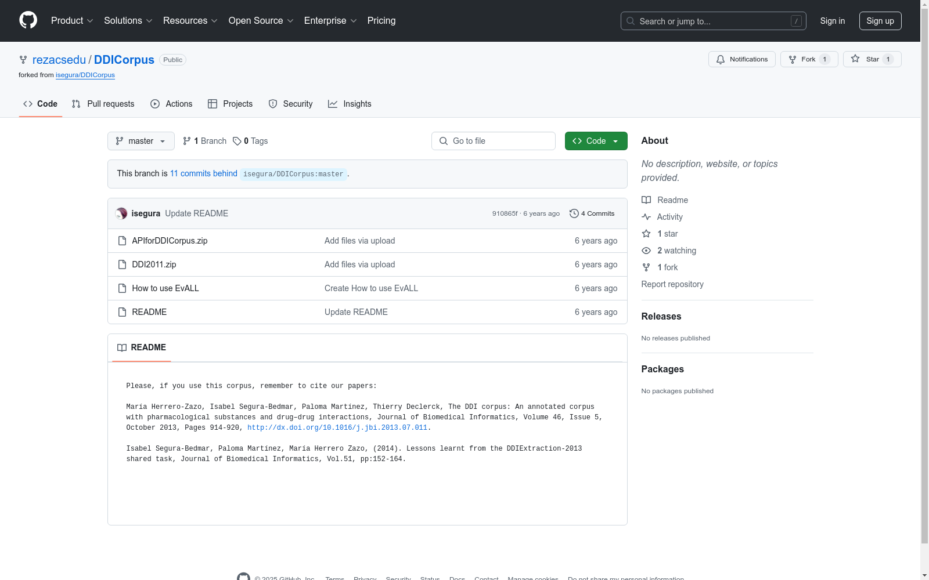The image size is (929, 580).
Task: Click the star icon in About sidebar
Action: click(646, 234)
